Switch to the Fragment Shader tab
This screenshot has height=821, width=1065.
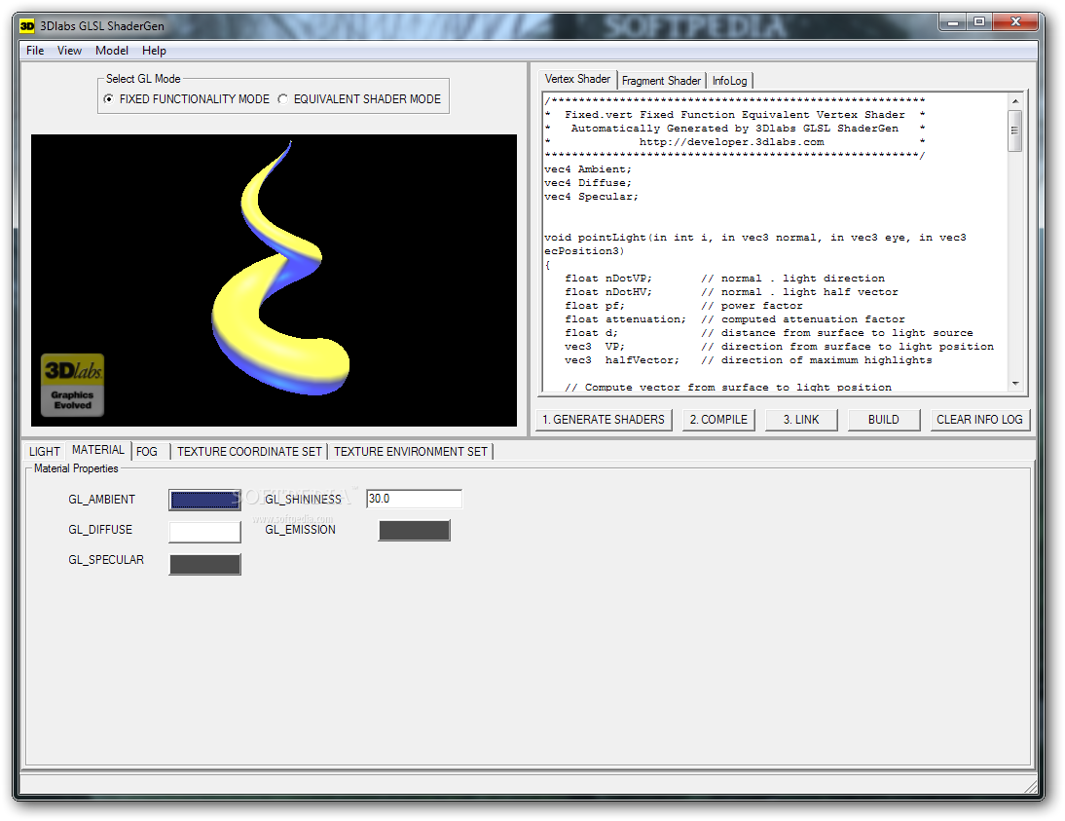coord(661,81)
